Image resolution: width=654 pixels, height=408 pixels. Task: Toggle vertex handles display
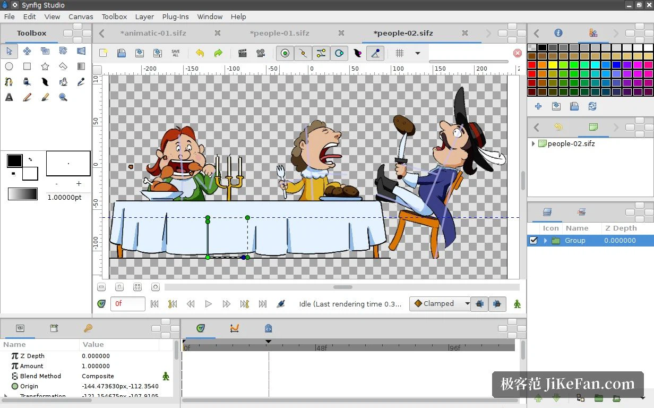[x=303, y=53]
